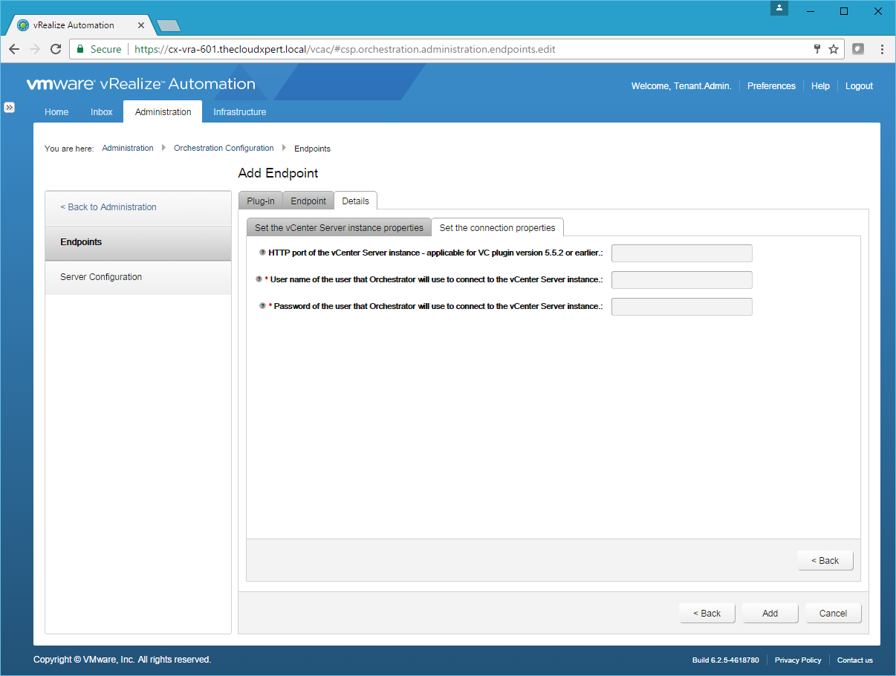This screenshot has height=676, width=896.
Task: Expand the collapsed side panel arrow
Action: [10, 107]
